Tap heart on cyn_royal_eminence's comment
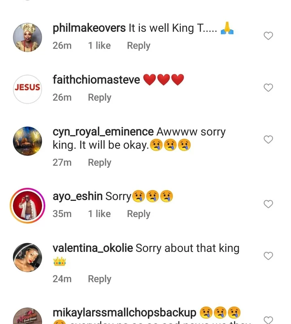This screenshot has height=324, width=291. tap(268, 140)
